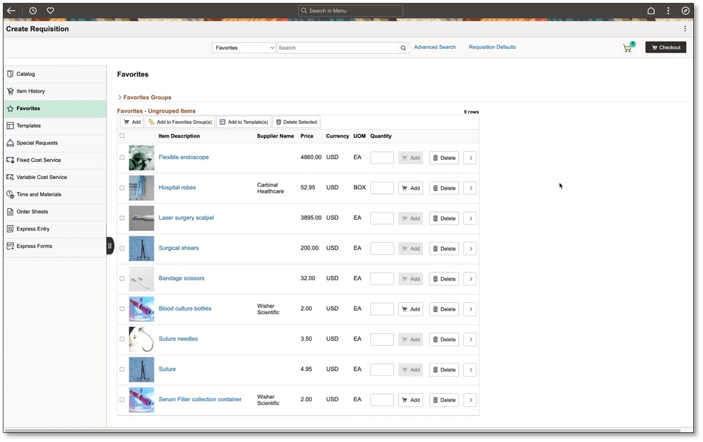Collapse the left sidebar panel handle
The height and width of the screenshot is (442, 703).
(x=110, y=246)
